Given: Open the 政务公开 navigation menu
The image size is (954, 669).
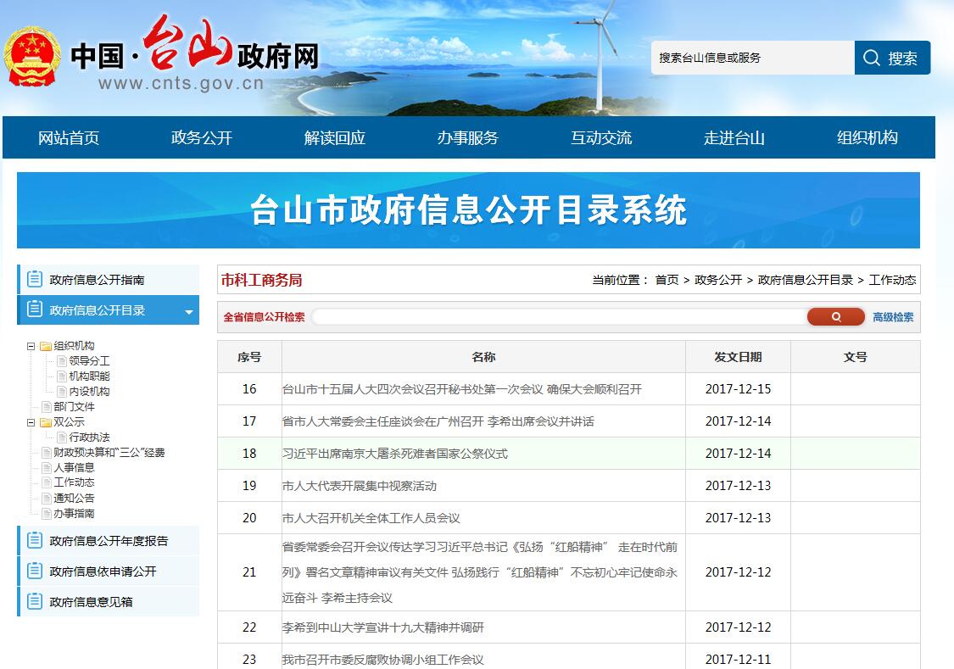Looking at the screenshot, I should 201,137.
